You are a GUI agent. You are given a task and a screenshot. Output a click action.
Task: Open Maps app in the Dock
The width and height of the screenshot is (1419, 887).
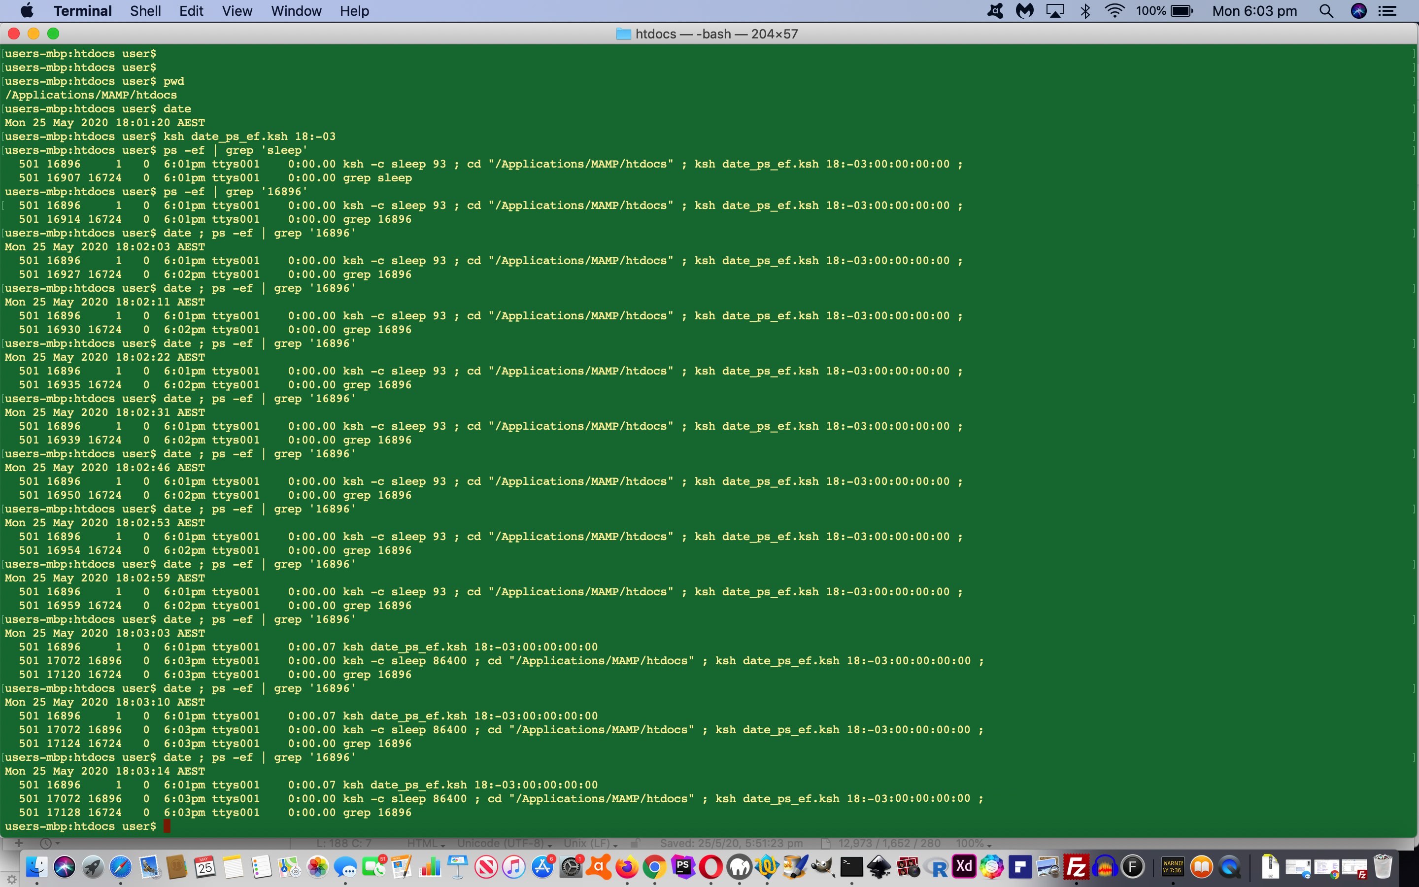pos(289,866)
